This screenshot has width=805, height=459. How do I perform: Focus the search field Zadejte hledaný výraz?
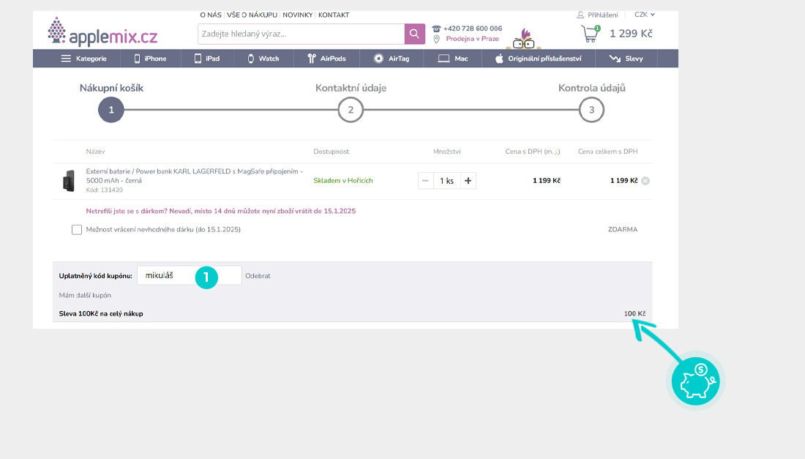pos(302,34)
